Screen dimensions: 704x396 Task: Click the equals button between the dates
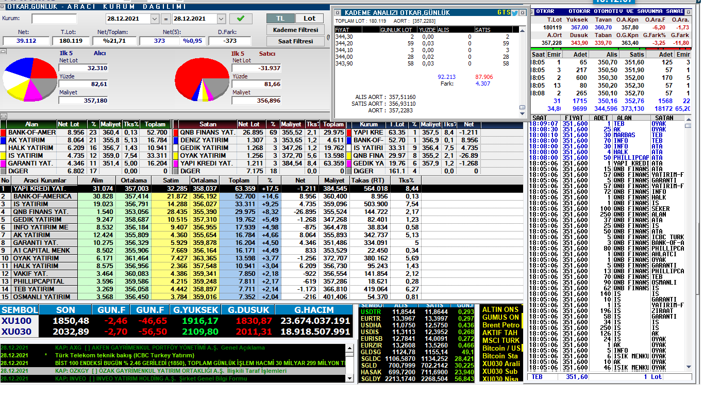click(165, 19)
